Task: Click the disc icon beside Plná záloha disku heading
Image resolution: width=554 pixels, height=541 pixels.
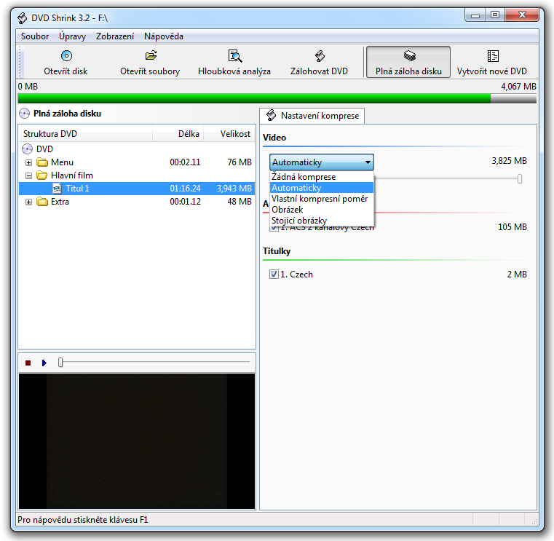Action: click(24, 114)
